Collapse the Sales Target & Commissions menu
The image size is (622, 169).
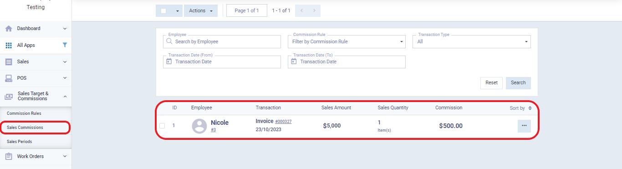(x=65, y=96)
